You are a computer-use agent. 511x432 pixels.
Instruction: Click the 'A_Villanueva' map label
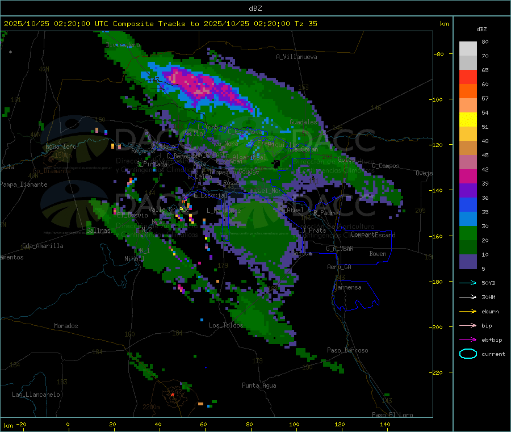coord(296,57)
